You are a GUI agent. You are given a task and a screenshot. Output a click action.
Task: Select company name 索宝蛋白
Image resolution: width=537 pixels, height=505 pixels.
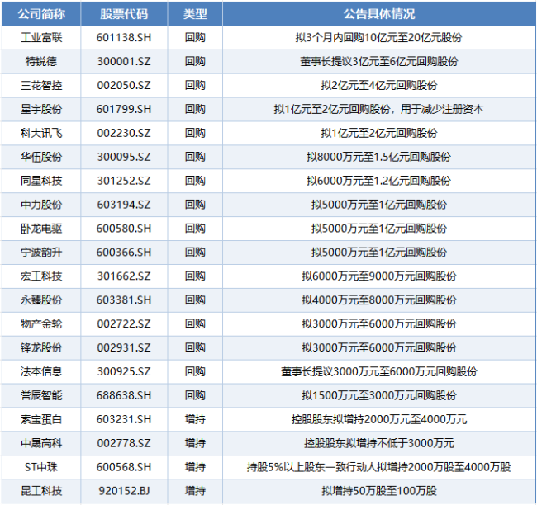[41, 419]
